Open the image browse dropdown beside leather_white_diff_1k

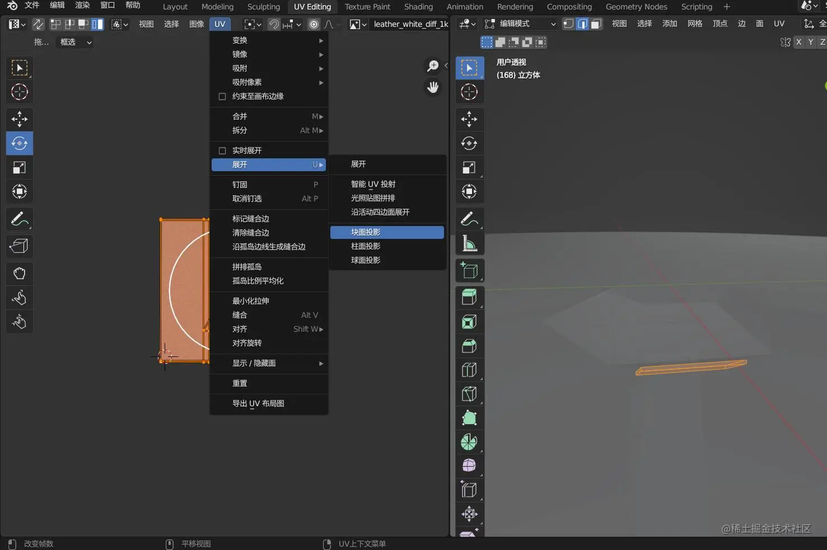pyautogui.click(x=358, y=24)
